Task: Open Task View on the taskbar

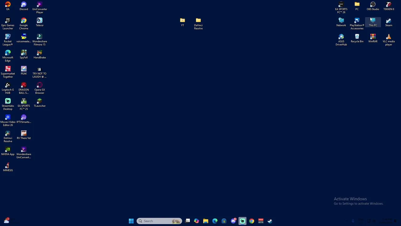Action: tap(187, 221)
